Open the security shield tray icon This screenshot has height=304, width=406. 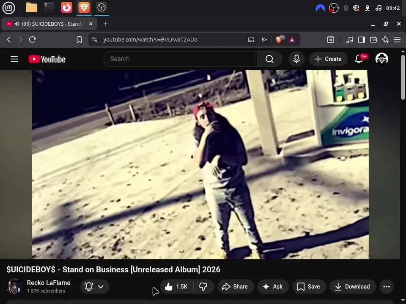[356, 8]
